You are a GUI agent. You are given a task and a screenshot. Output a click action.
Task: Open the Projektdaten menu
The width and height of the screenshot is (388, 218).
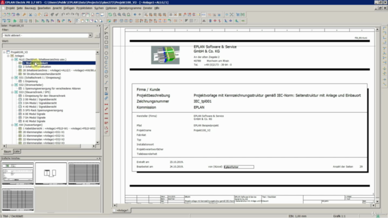tap(84, 8)
